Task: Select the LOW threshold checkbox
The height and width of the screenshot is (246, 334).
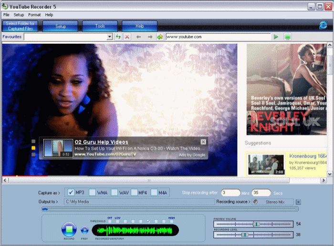Action: 117,221
